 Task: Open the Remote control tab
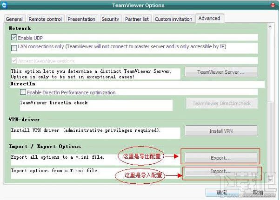click(x=45, y=19)
